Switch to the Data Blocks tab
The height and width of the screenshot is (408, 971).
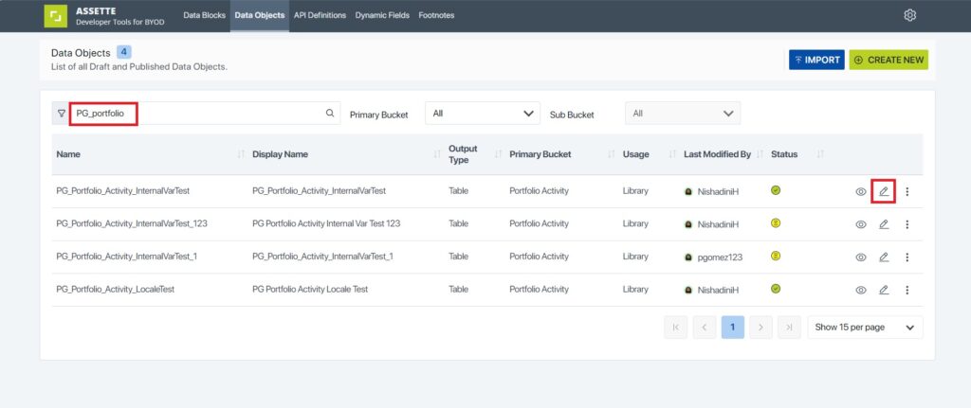coord(205,15)
